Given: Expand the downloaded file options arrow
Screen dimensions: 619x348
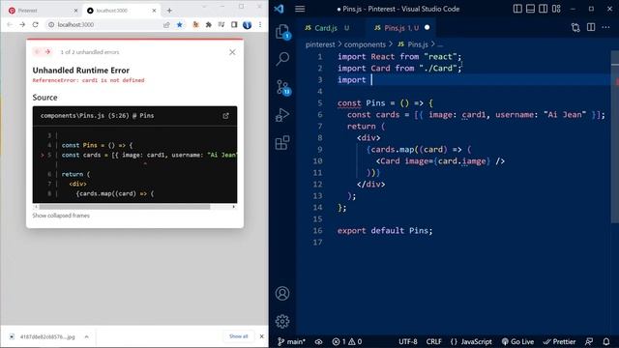Looking at the screenshot, I should pyautogui.click(x=86, y=336).
